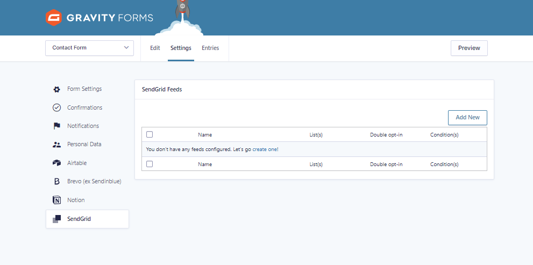Click the Name column label in footer
This screenshot has width=533, height=265.
coord(205,164)
